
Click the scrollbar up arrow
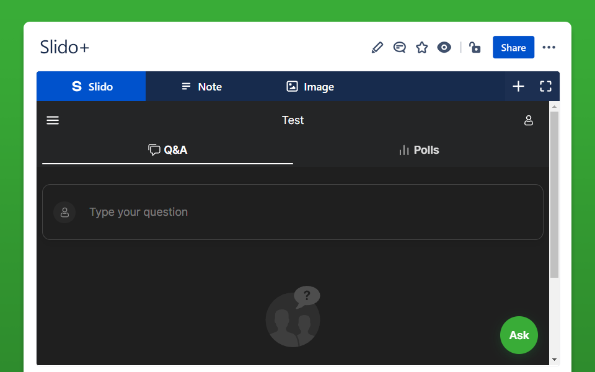[554, 107]
